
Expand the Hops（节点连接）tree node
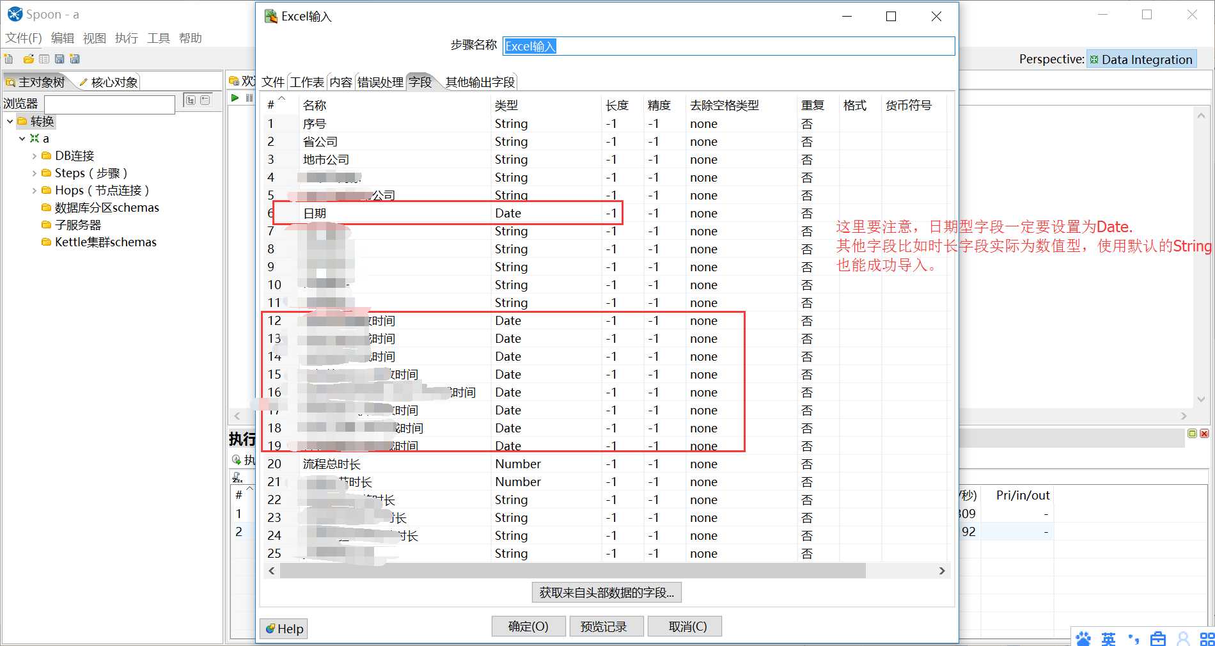[x=35, y=190]
